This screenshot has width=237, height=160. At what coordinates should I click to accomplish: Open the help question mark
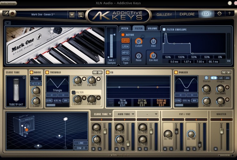pos(229,13)
